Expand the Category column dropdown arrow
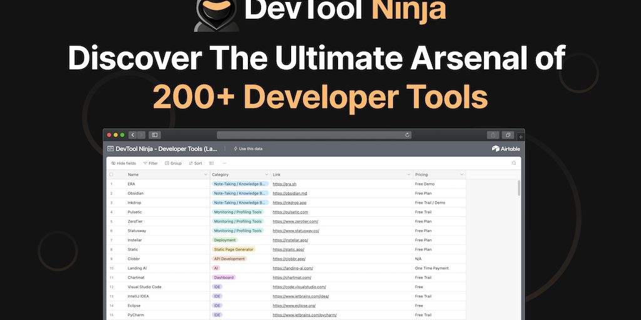The image size is (641, 320). pyautogui.click(x=266, y=174)
